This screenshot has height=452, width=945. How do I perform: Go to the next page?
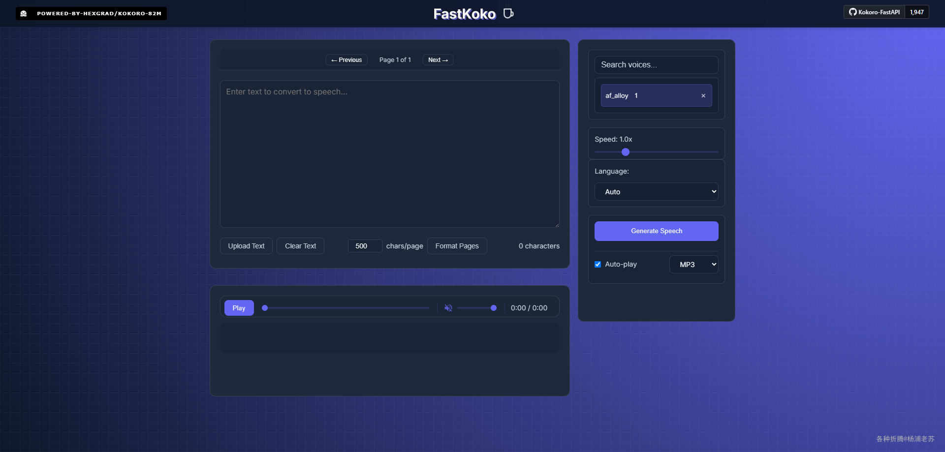(438, 60)
